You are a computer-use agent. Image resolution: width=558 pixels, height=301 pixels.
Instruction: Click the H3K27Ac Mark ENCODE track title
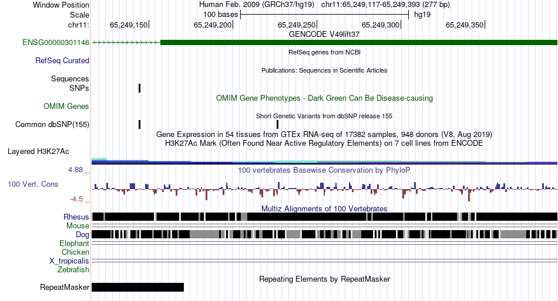[x=324, y=143]
